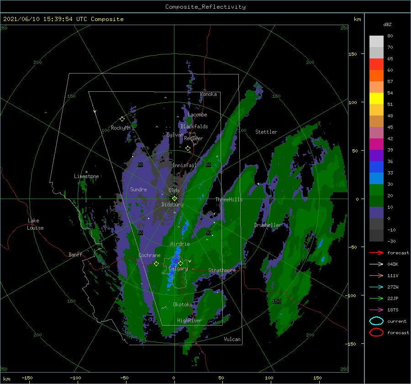Click the Banff label
The image size is (411, 384).
[x=75, y=254]
